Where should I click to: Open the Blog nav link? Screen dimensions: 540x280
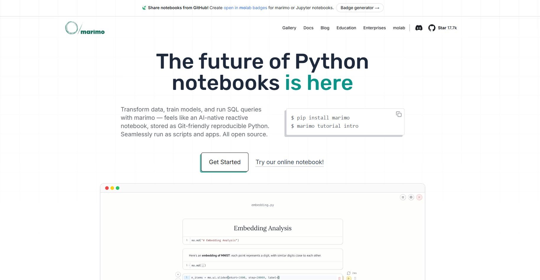click(325, 28)
